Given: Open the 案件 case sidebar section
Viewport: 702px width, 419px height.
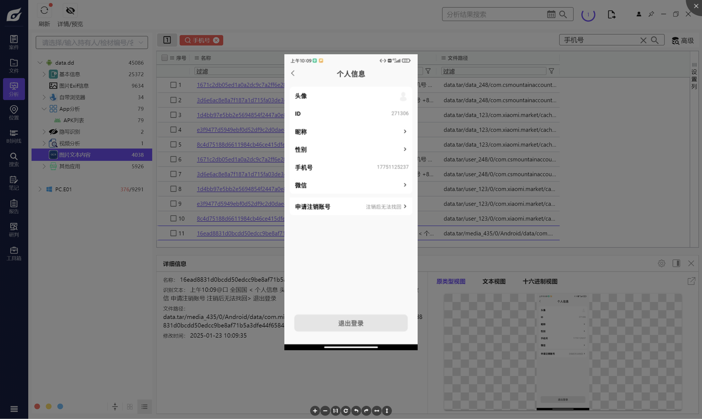Looking at the screenshot, I should tap(14, 42).
